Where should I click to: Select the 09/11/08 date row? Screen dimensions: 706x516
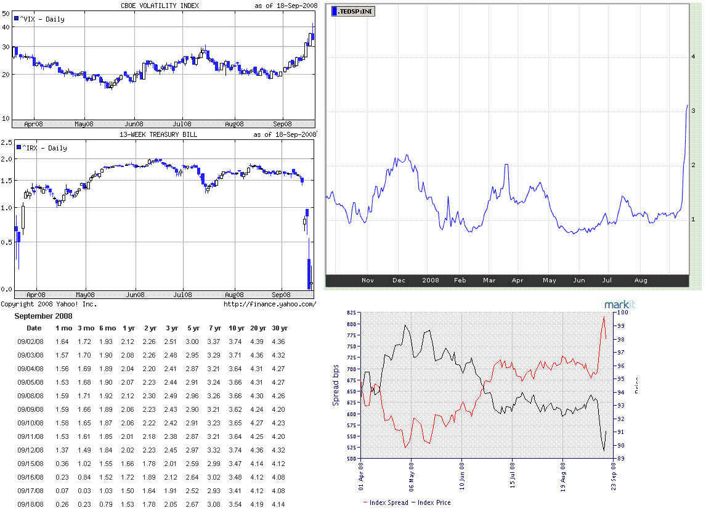(152, 436)
